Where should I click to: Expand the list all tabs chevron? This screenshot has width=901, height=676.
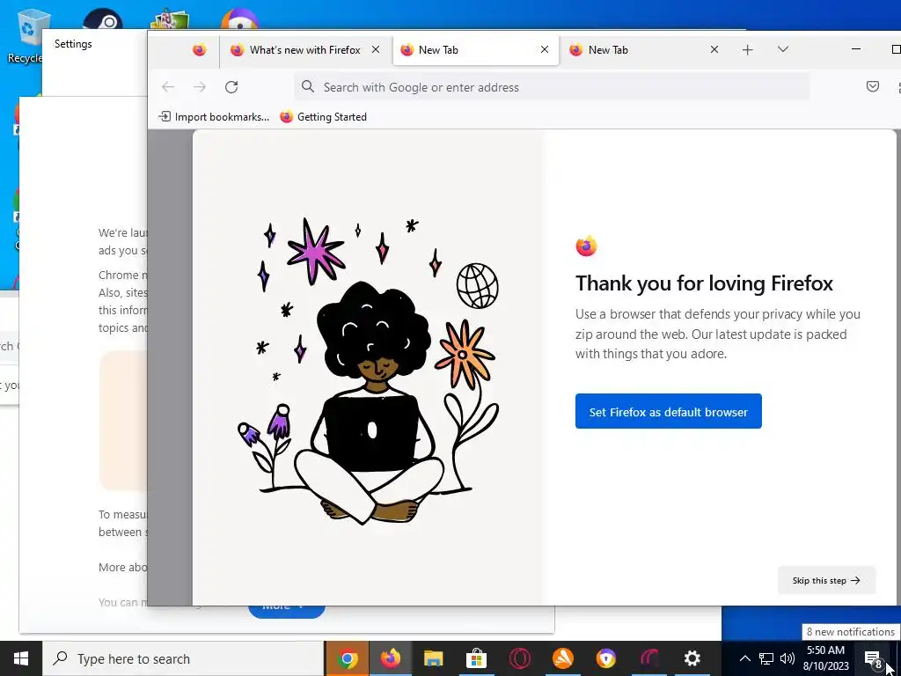point(782,49)
